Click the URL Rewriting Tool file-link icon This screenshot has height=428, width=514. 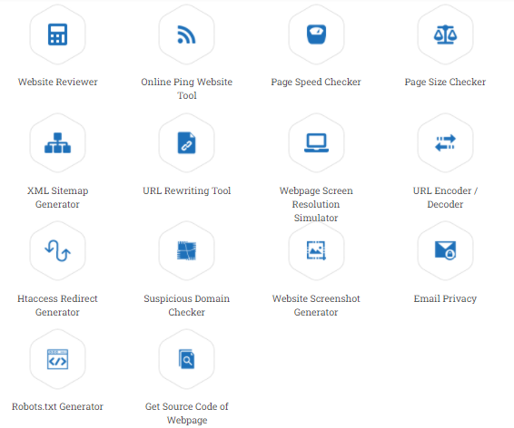186,142
